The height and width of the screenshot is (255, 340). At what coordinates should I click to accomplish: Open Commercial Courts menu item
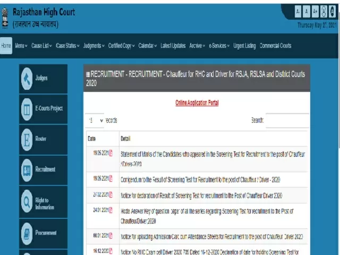point(275,46)
